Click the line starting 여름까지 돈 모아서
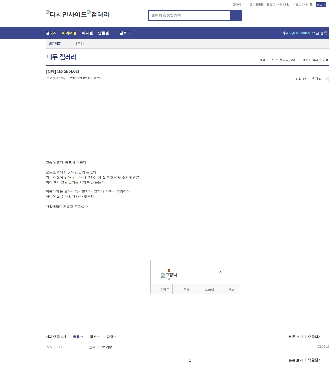The height and width of the screenshot is (369, 329). pos(88,191)
